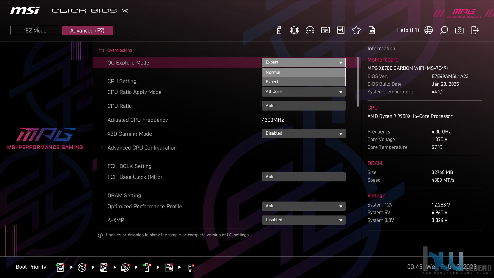This screenshot has width=494, height=278.
Task: Click the ID card profile icon
Action: pyautogui.click(x=325, y=30)
